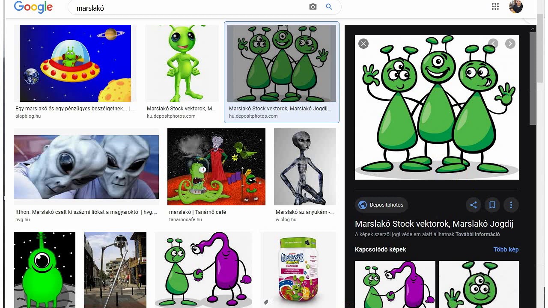This screenshot has width=548, height=308.
Task: Open the related single green alien image
Action: click(479, 284)
